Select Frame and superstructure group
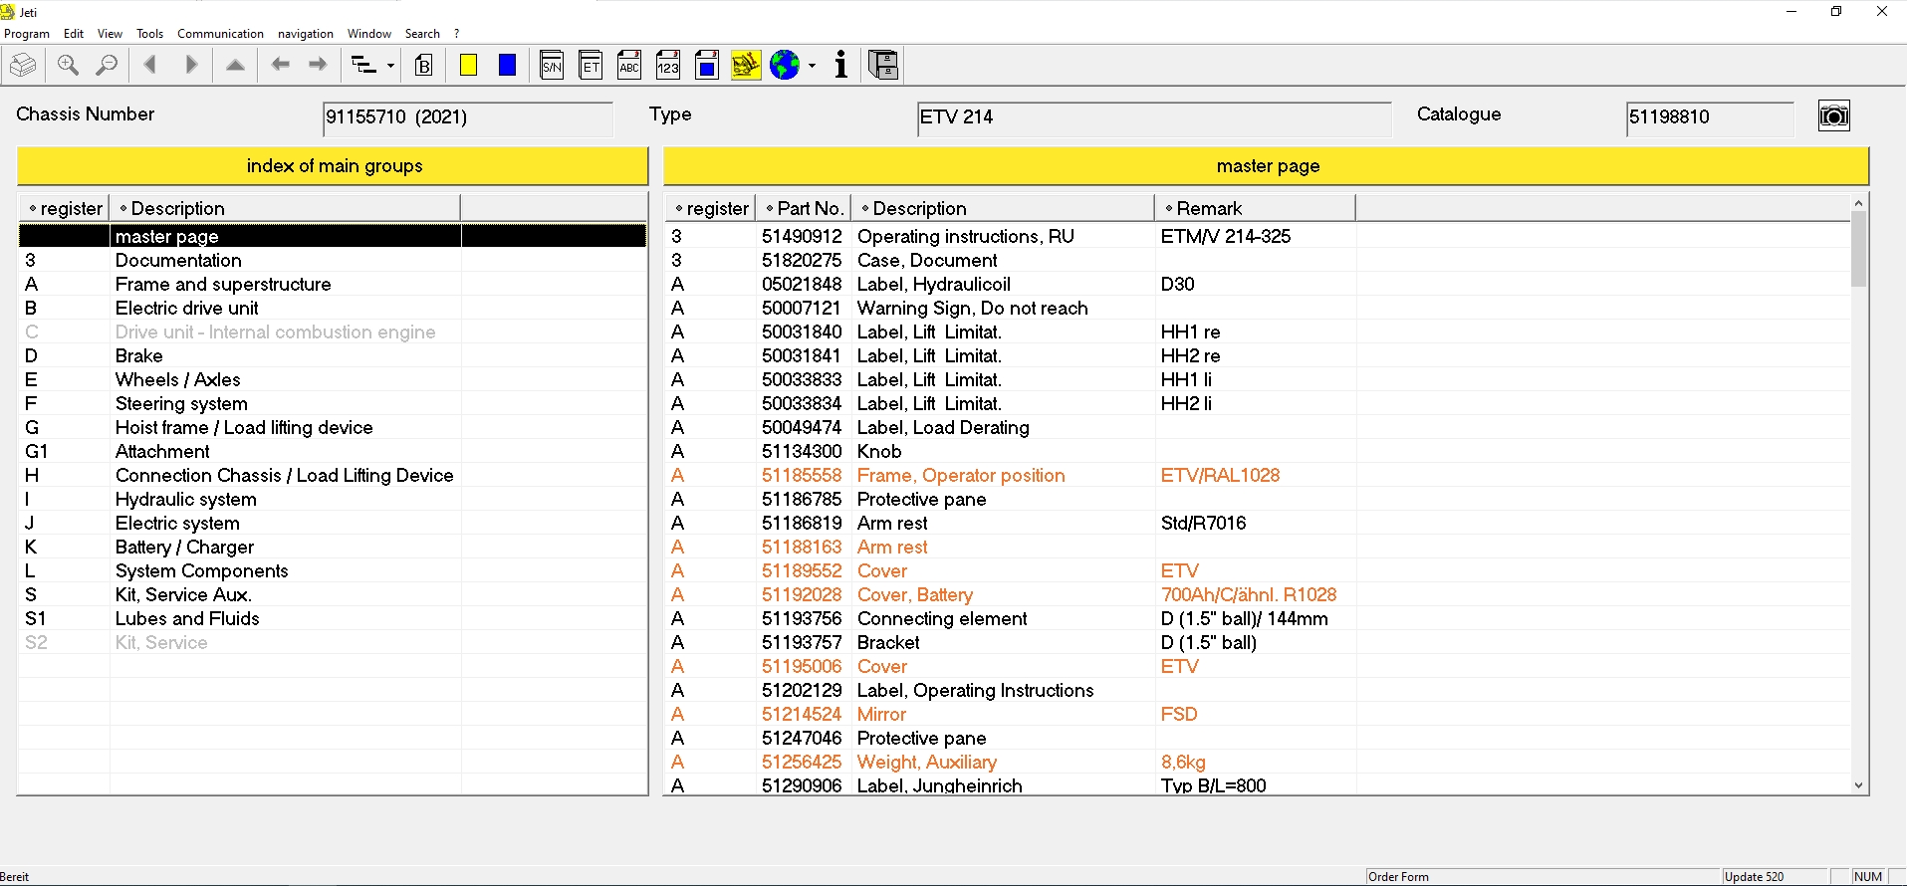1907x886 pixels. click(333, 284)
